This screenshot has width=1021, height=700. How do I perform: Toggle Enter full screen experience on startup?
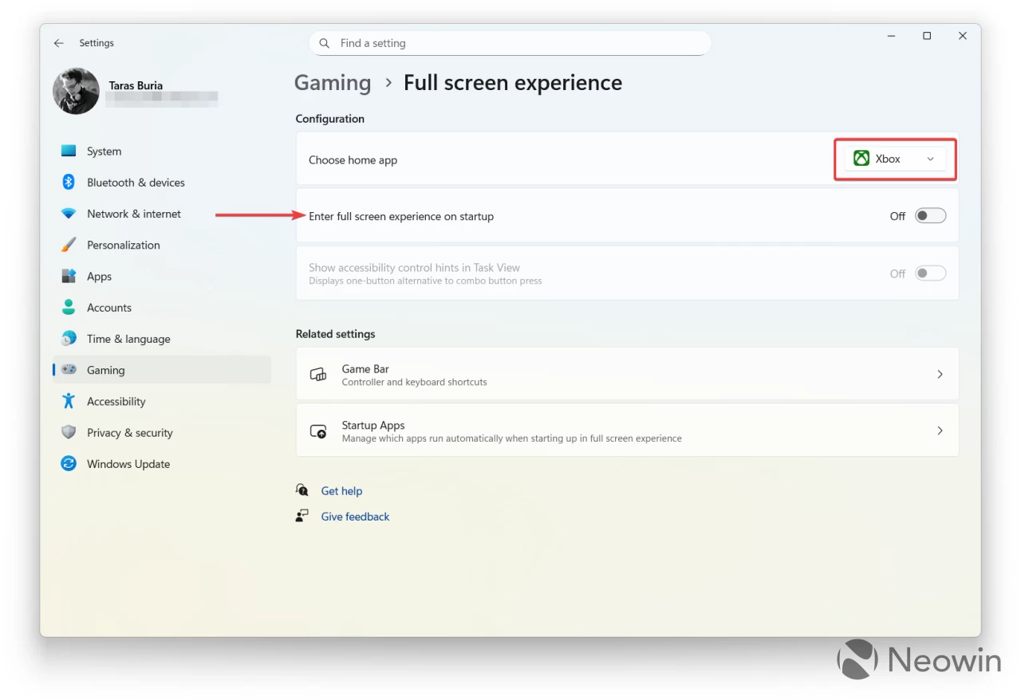(x=930, y=216)
